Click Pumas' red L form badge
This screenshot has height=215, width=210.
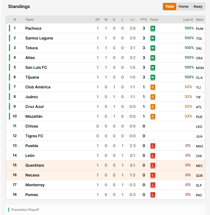click(153, 195)
